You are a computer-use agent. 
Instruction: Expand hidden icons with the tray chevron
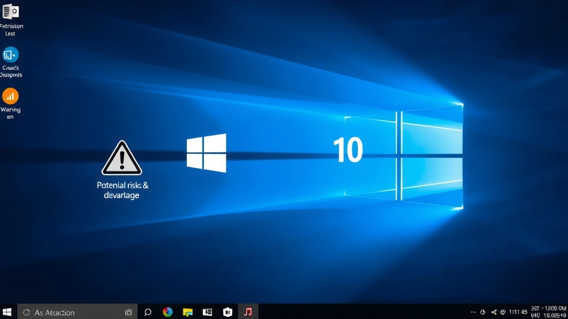point(473,312)
